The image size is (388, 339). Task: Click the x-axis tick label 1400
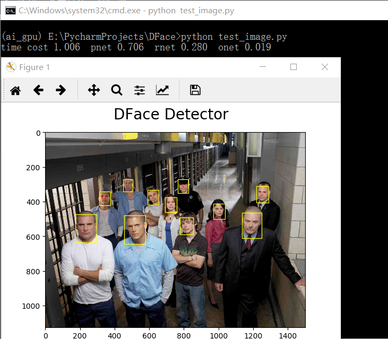click(288, 336)
